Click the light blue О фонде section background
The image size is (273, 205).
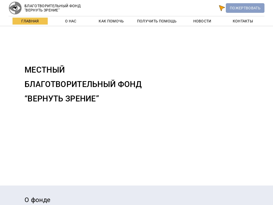[160, 196]
